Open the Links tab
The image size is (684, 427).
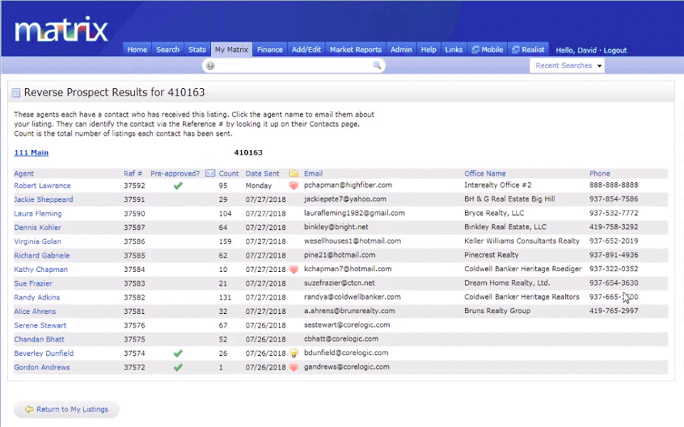click(454, 50)
